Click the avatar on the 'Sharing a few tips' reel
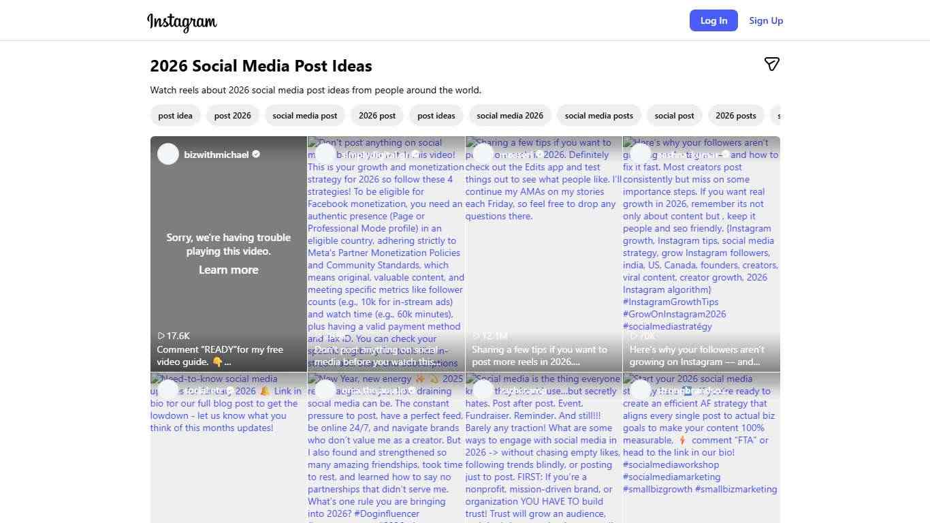This screenshot has height=523, width=930. pyautogui.click(x=482, y=154)
